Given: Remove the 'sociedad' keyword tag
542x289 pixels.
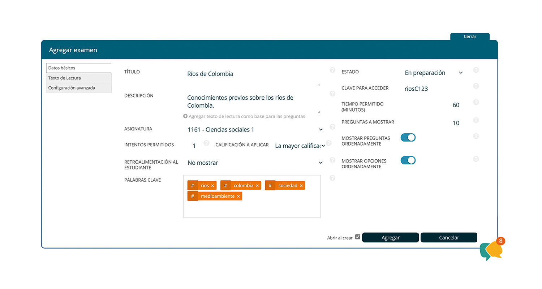Looking at the screenshot, I should click(301, 186).
